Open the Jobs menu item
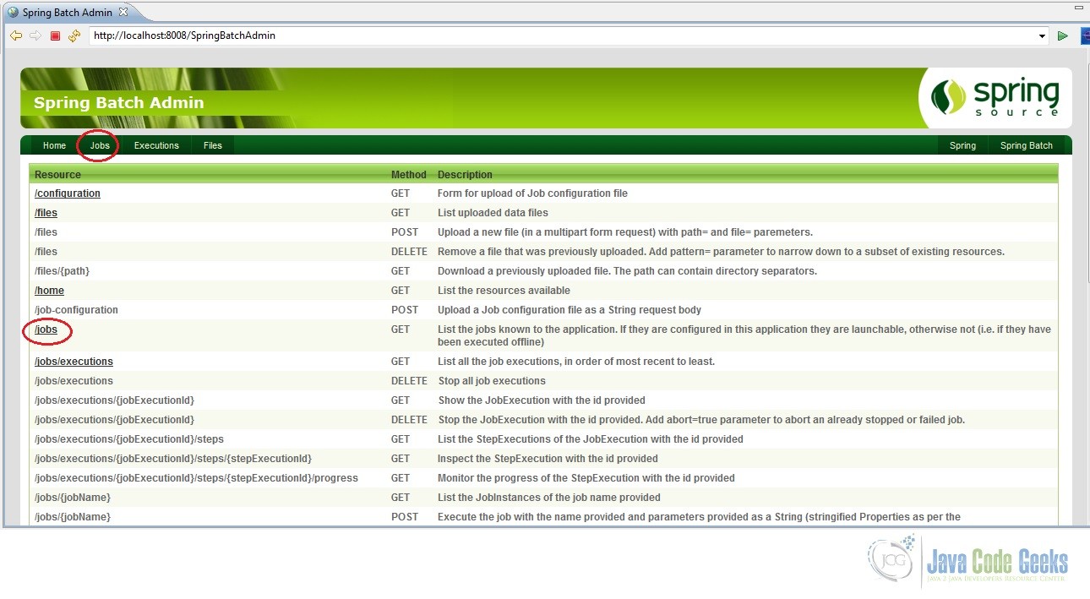The image size is (1090, 599). tap(100, 145)
